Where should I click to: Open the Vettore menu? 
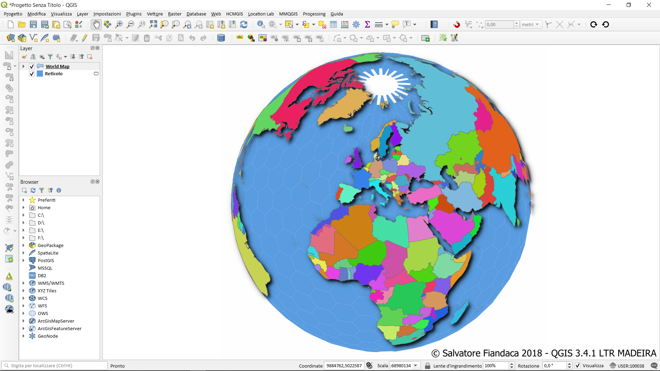(155, 14)
